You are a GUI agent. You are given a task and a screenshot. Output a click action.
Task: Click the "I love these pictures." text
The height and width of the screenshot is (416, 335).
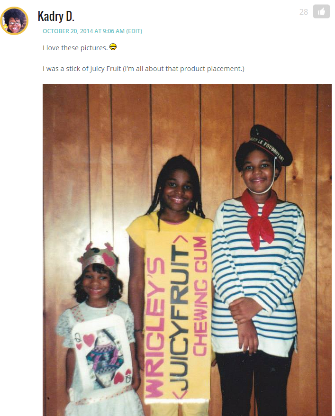[x=75, y=48]
